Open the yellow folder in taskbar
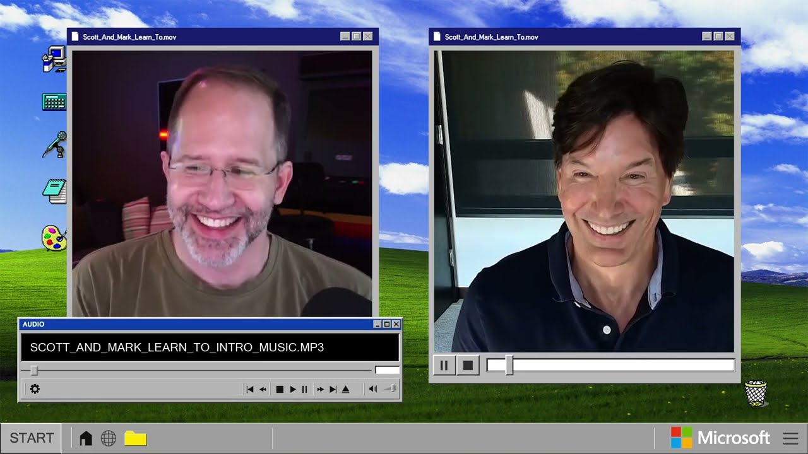This screenshot has width=808, height=454. point(136,438)
